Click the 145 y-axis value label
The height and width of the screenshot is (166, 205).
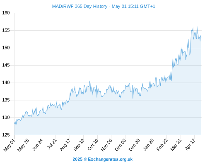(x=6, y=65)
